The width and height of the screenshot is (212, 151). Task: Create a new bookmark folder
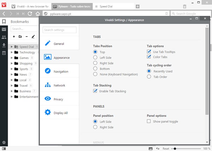tap(20, 37)
